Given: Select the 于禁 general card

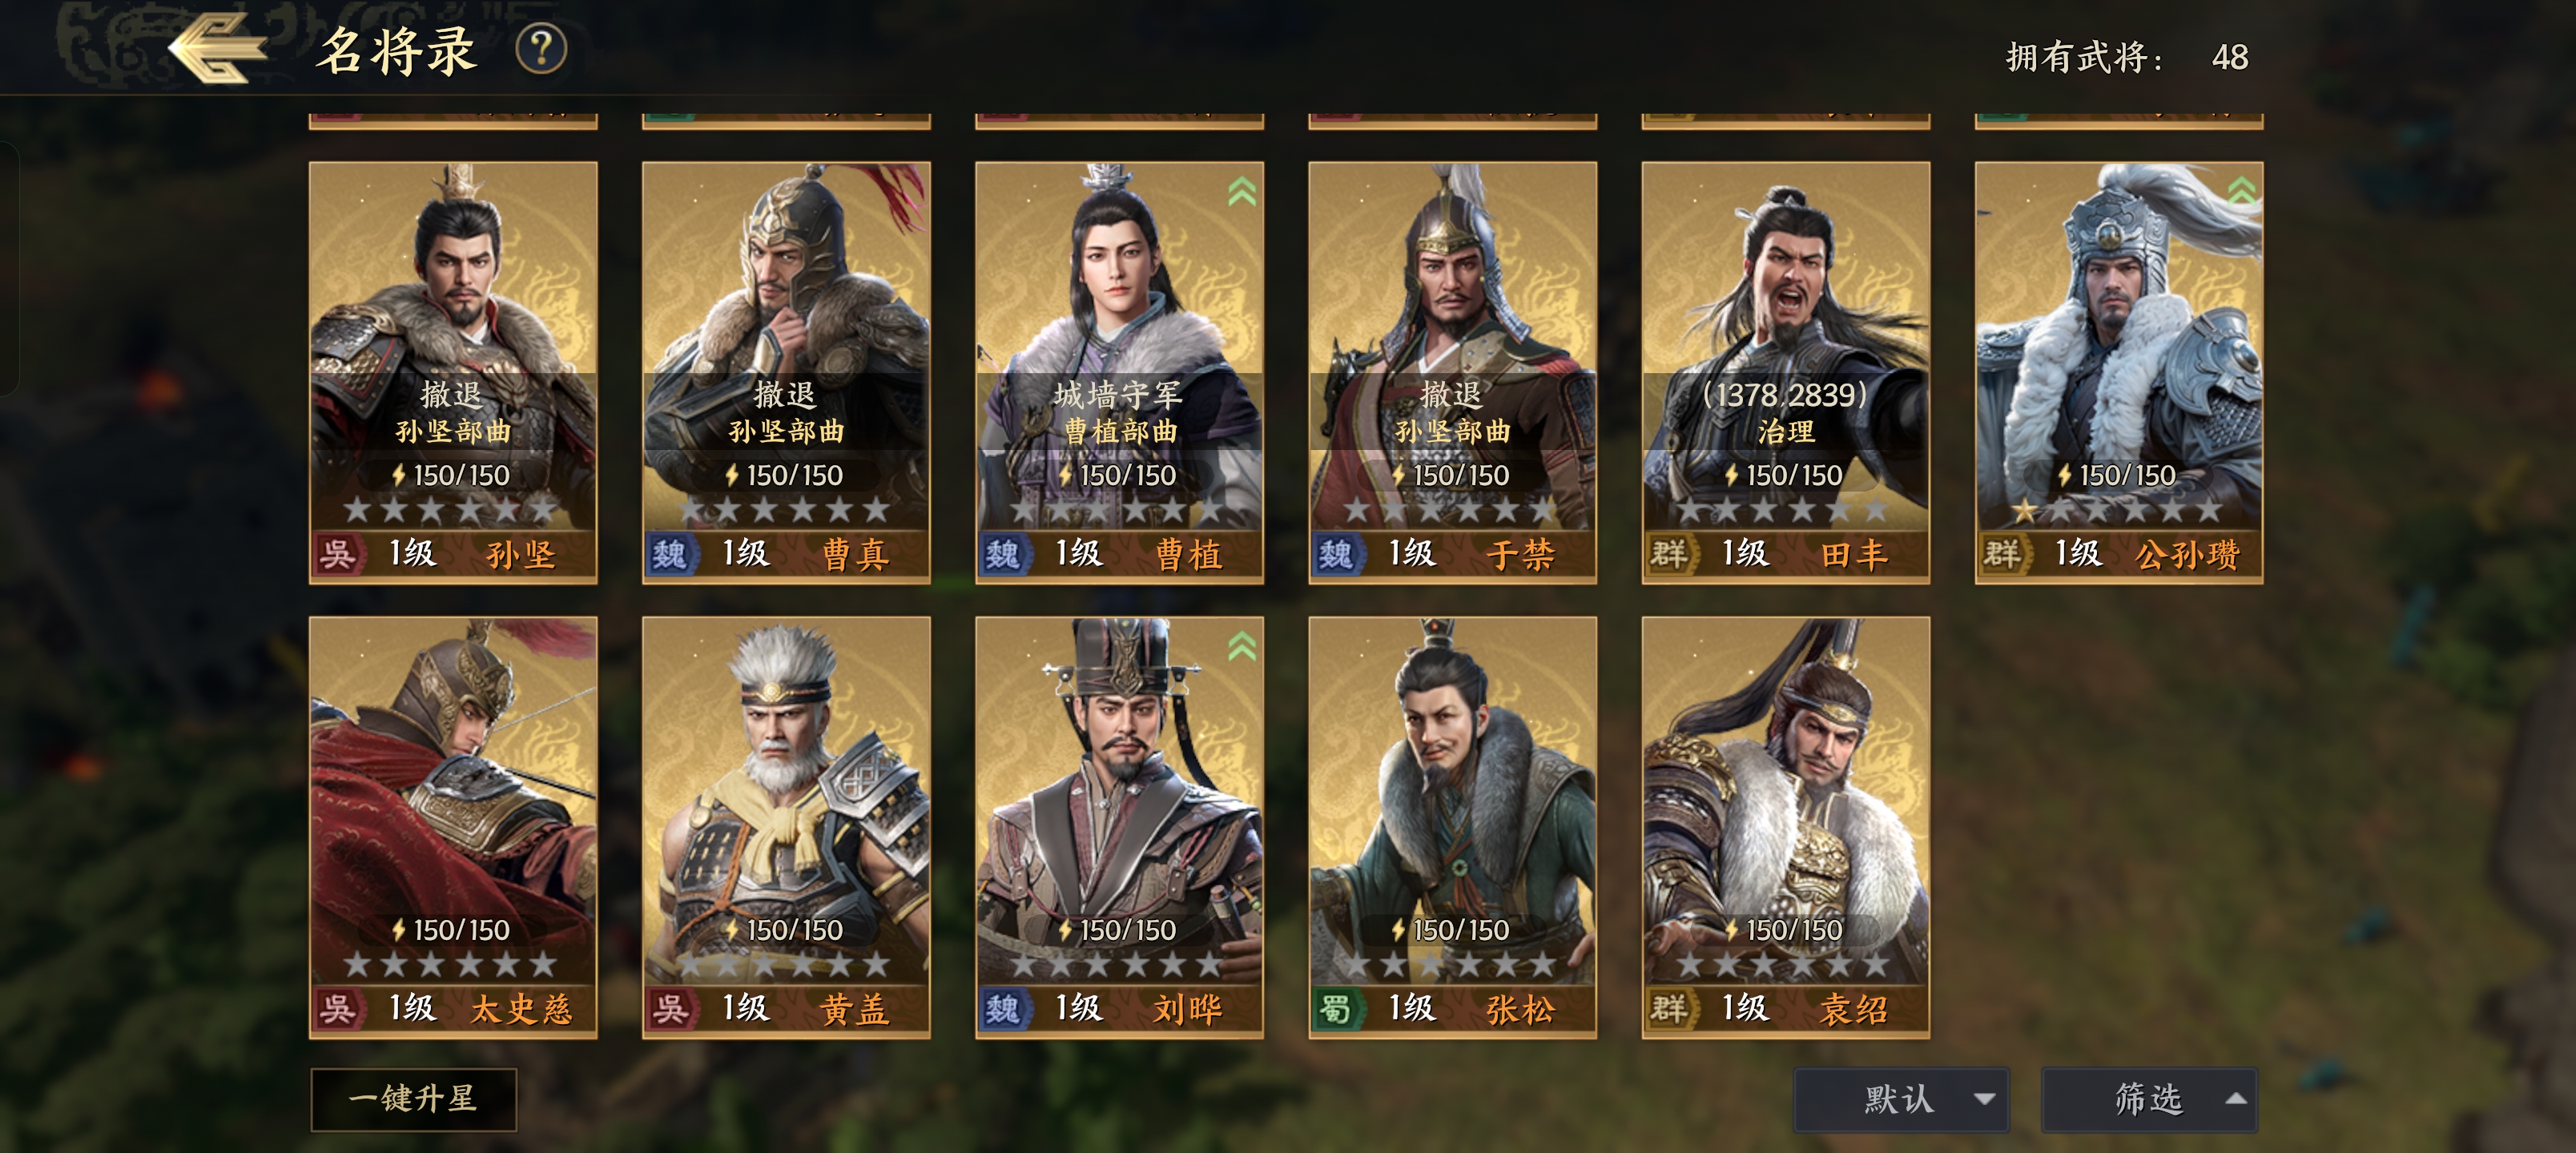Looking at the screenshot, I should [1452, 372].
